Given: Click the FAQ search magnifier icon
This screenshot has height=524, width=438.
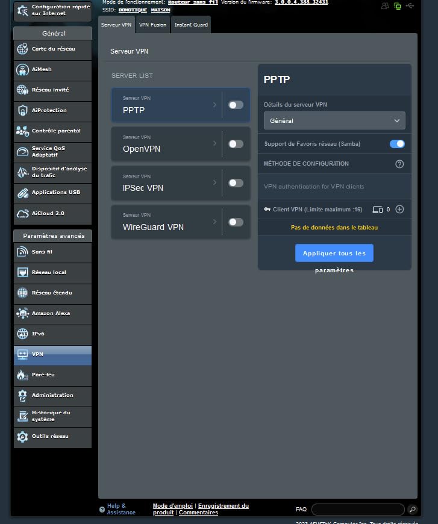Looking at the screenshot, I should click(412, 509).
